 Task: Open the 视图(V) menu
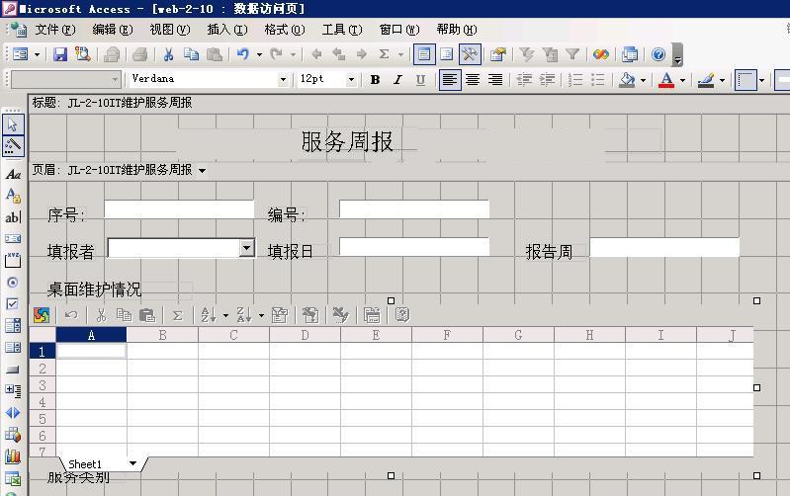tap(170, 30)
